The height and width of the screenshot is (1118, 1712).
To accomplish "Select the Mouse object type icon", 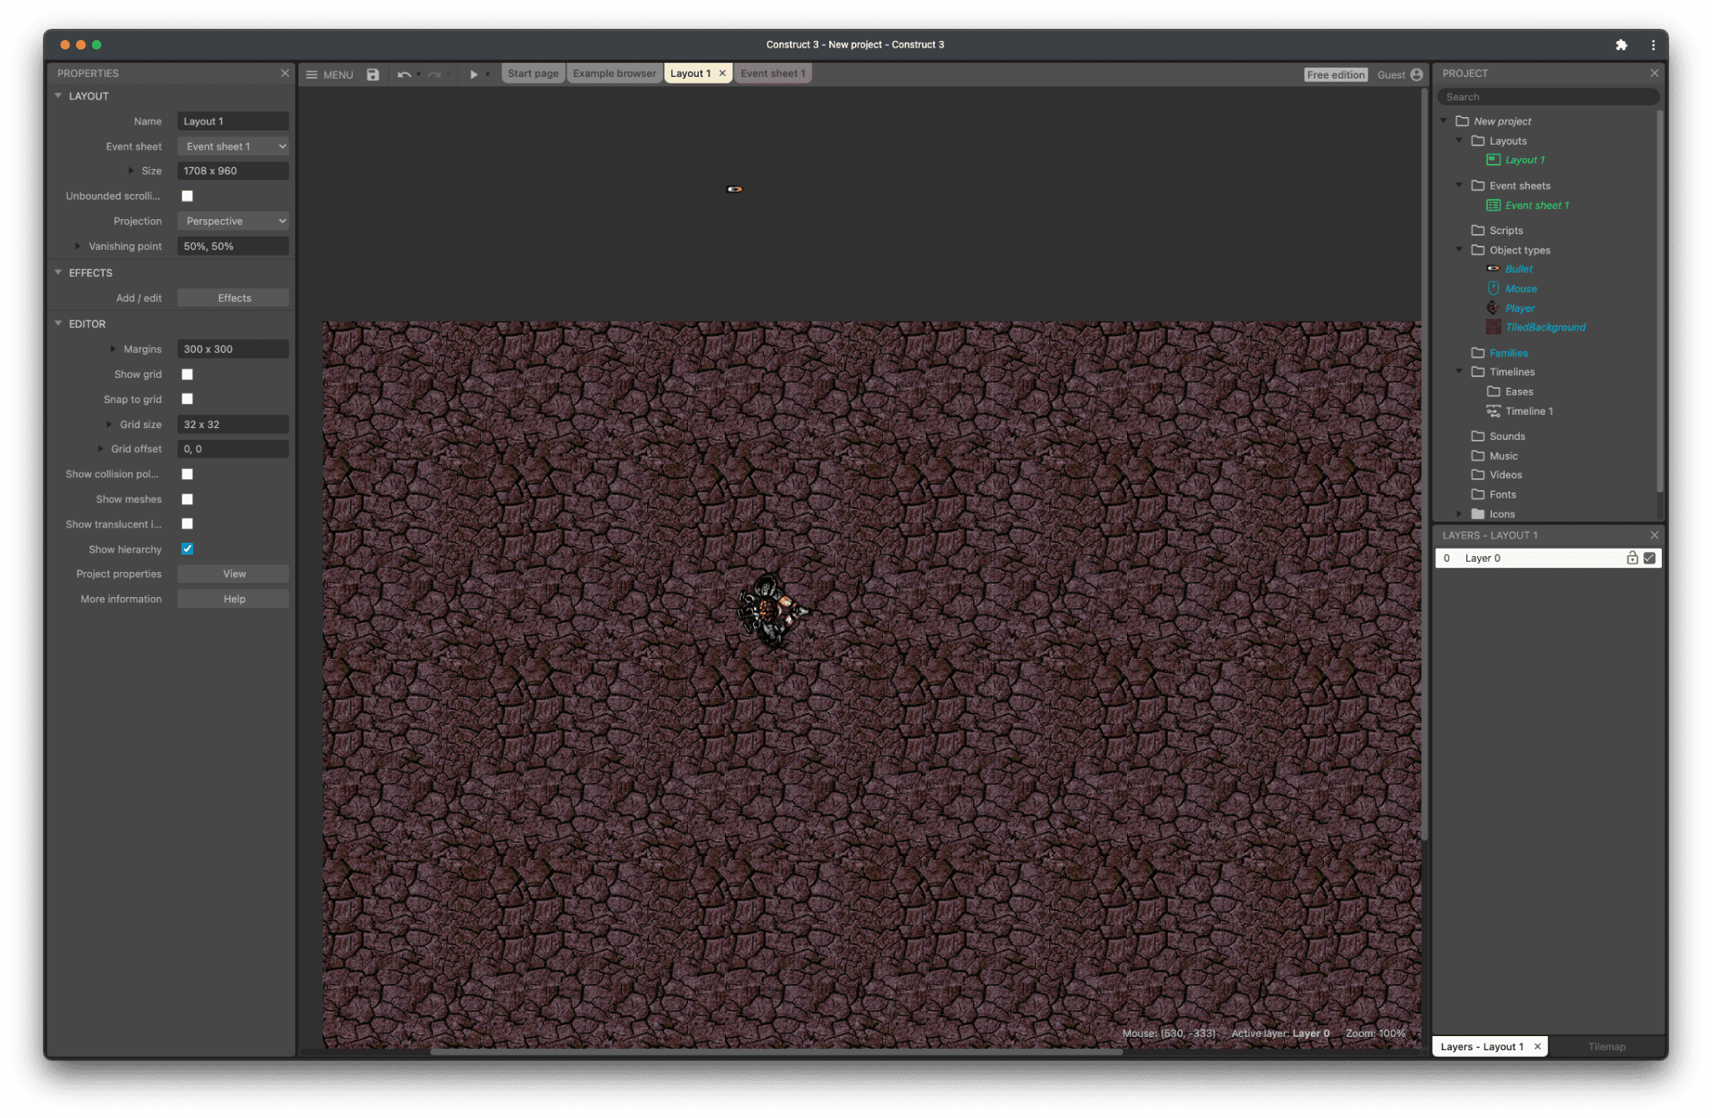I will coord(1494,288).
